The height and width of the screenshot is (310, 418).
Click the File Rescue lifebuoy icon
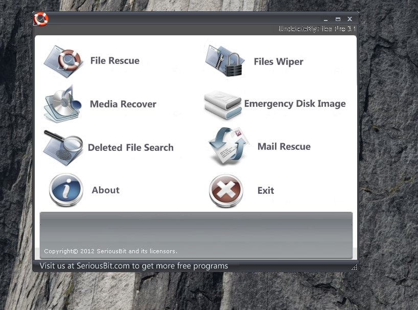(63, 61)
